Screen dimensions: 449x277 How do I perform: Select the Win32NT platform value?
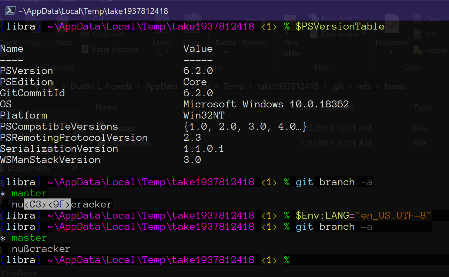pyautogui.click(x=204, y=115)
